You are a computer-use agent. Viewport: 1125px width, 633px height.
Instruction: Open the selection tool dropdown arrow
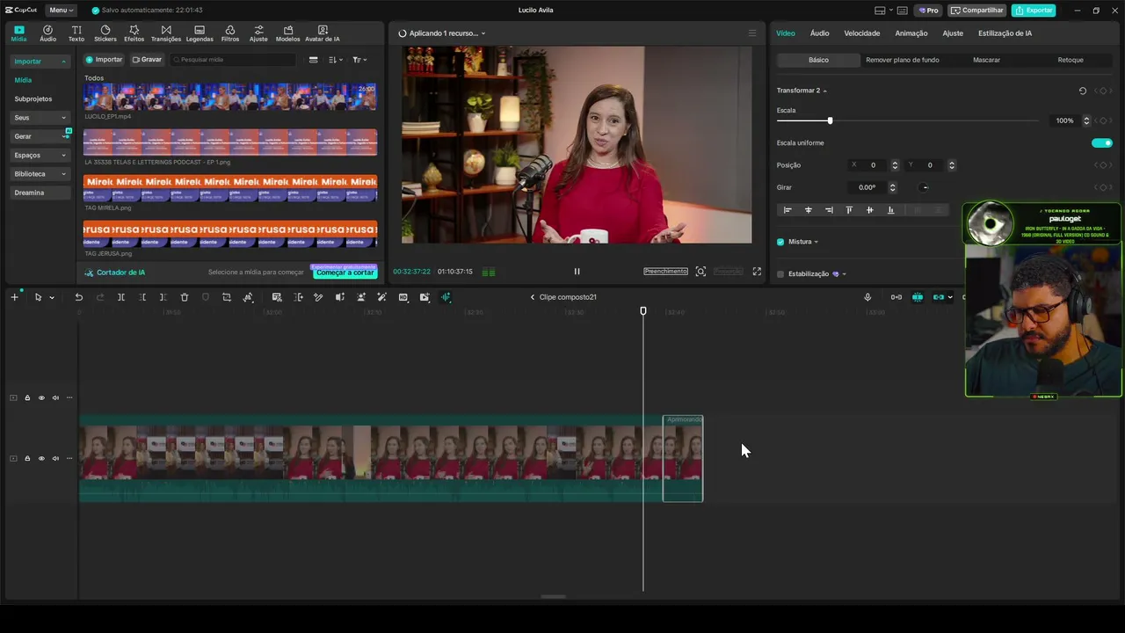click(x=52, y=297)
